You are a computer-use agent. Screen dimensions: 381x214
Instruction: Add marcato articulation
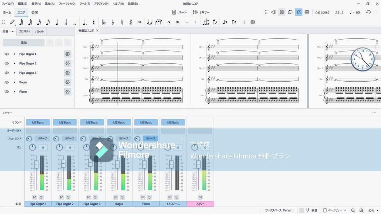[169, 22]
